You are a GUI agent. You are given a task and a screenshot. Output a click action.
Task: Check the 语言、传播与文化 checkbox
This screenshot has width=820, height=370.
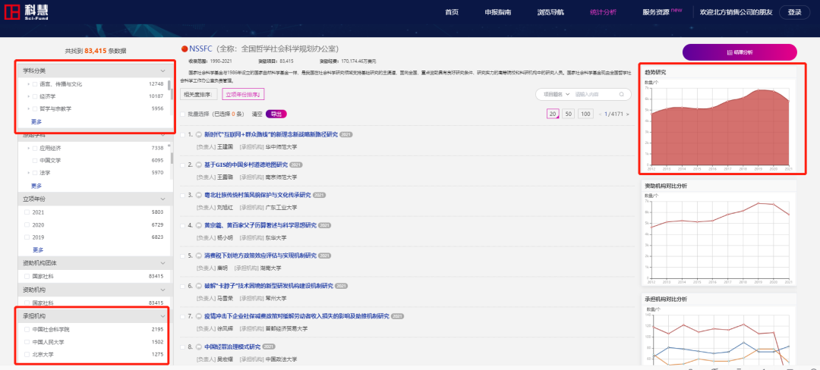tap(35, 84)
